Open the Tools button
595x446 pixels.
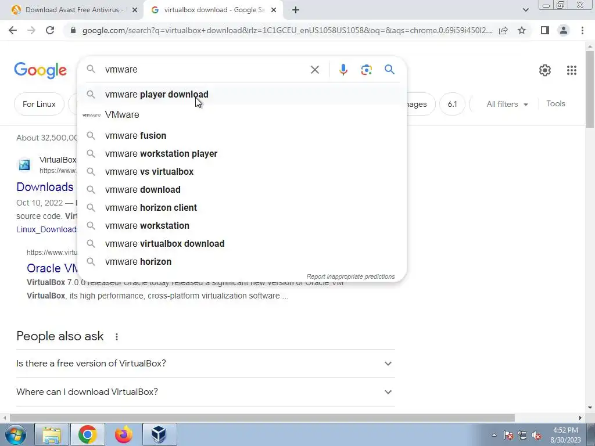tap(556, 103)
